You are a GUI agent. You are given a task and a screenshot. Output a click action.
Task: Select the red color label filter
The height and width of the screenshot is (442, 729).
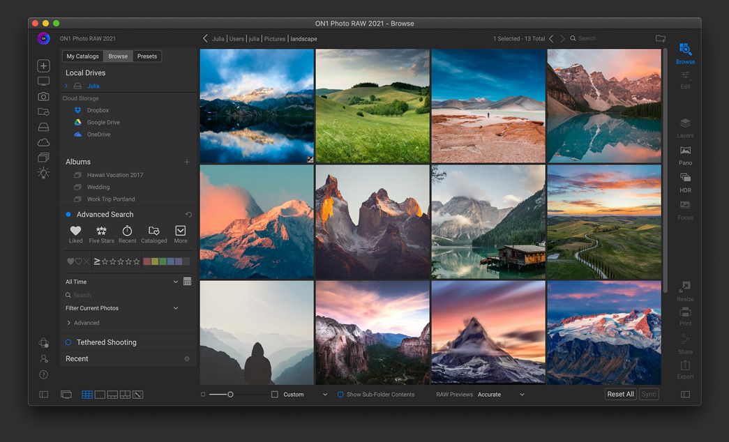[x=147, y=261]
